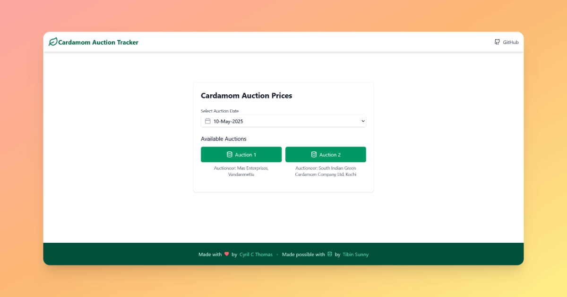The width and height of the screenshot is (567, 297).
Task: Open the GitHub link in the navigation bar
Action: (x=507, y=42)
